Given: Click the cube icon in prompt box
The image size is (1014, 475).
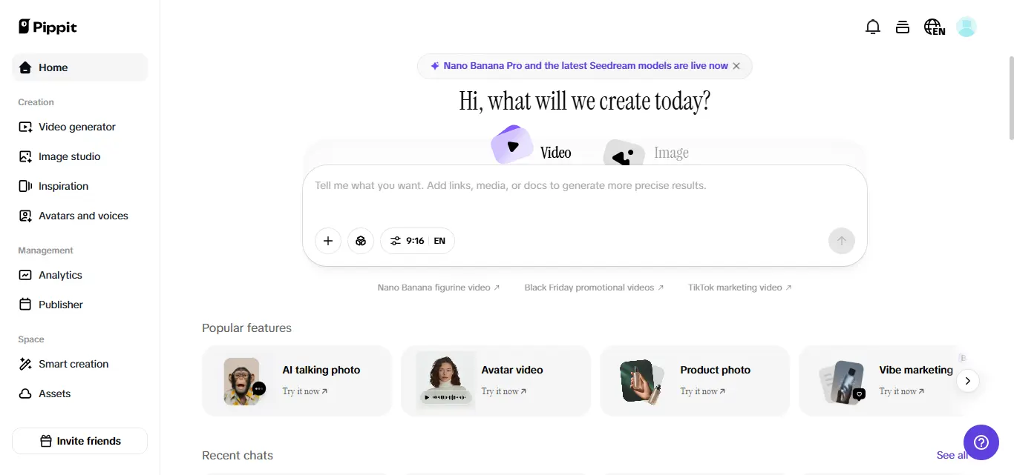Looking at the screenshot, I should click(x=361, y=241).
